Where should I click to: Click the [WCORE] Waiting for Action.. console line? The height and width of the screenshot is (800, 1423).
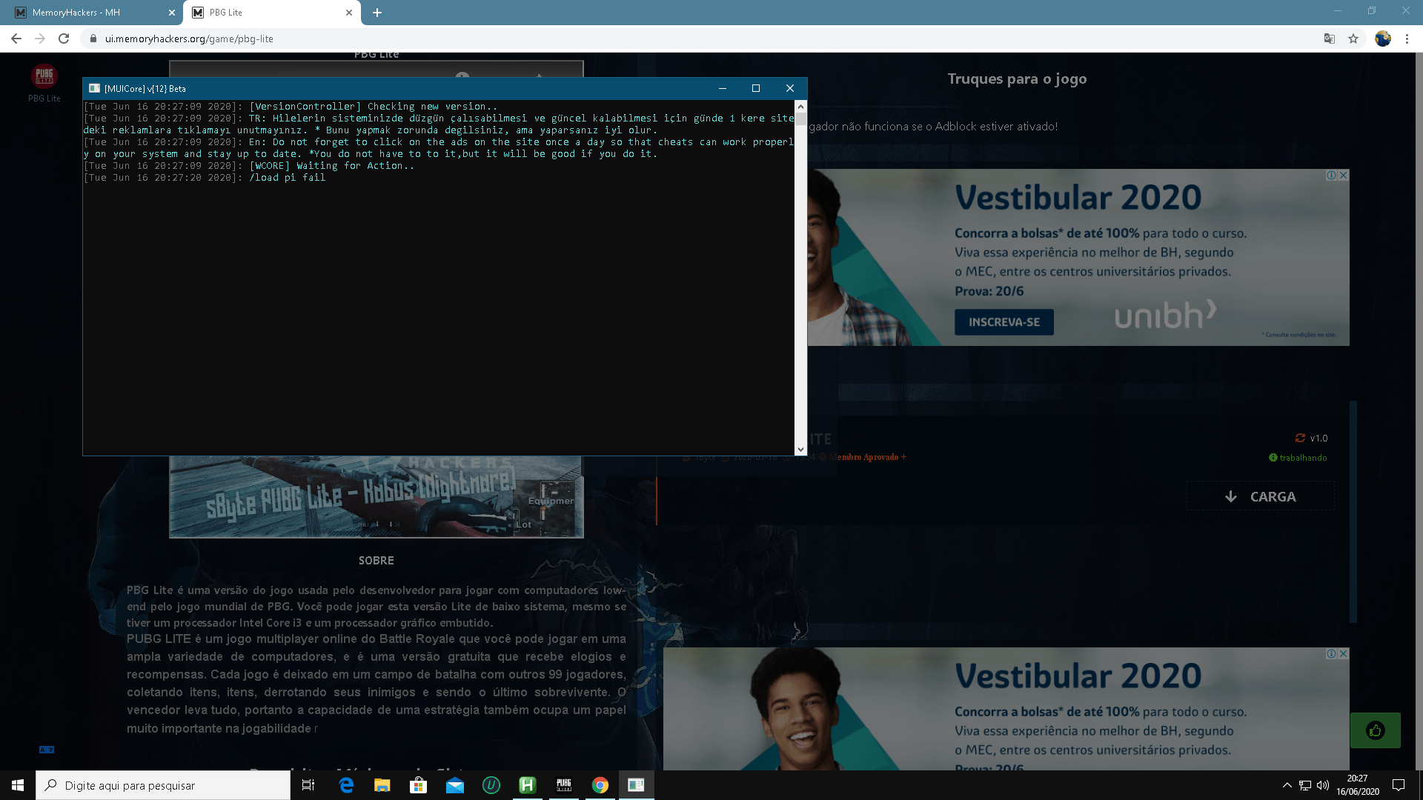coord(332,166)
